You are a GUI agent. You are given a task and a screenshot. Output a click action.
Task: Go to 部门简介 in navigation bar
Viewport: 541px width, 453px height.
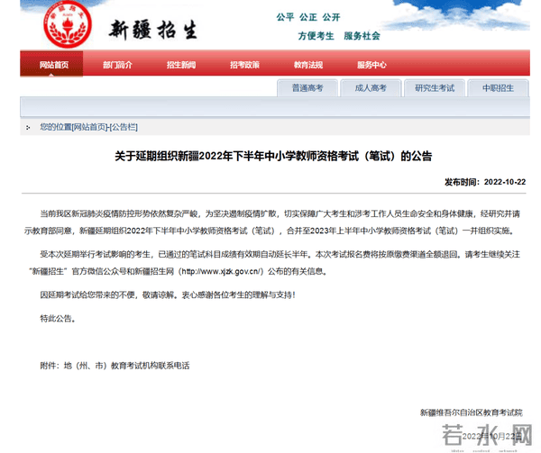pyautogui.click(x=117, y=65)
